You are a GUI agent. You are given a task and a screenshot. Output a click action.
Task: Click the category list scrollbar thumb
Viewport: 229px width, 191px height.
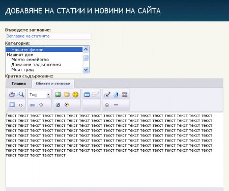click(86, 58)
